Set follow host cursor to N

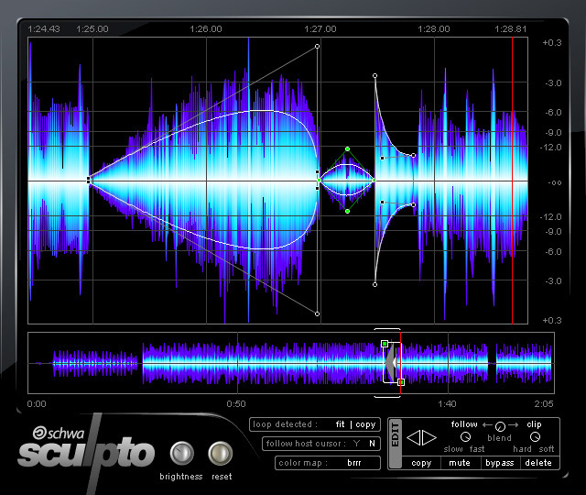[371, 444]
